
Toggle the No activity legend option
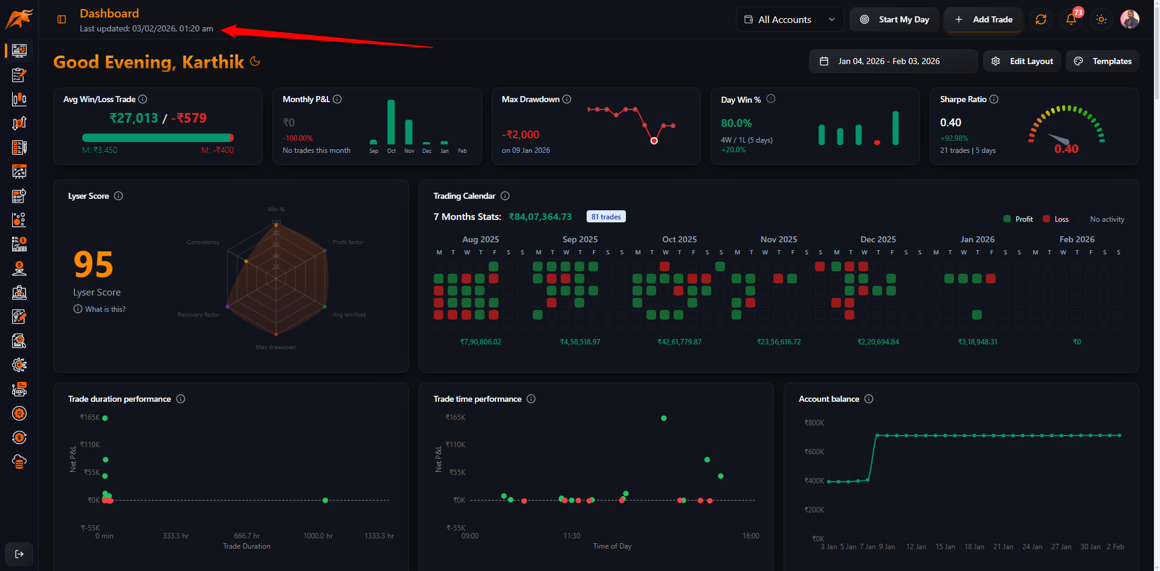click(1106, 219)
